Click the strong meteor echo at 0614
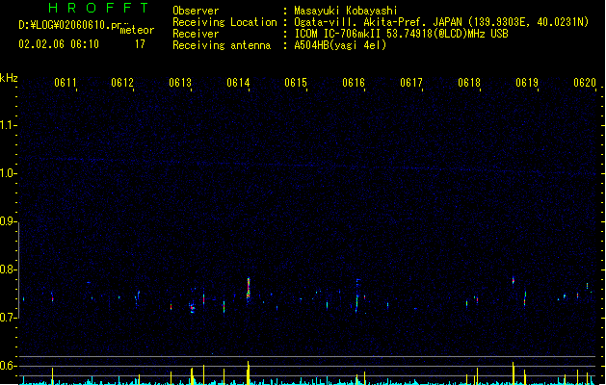The width and height of the screenshot is (606, 385). pyautogui.click(x=249, y=289)
